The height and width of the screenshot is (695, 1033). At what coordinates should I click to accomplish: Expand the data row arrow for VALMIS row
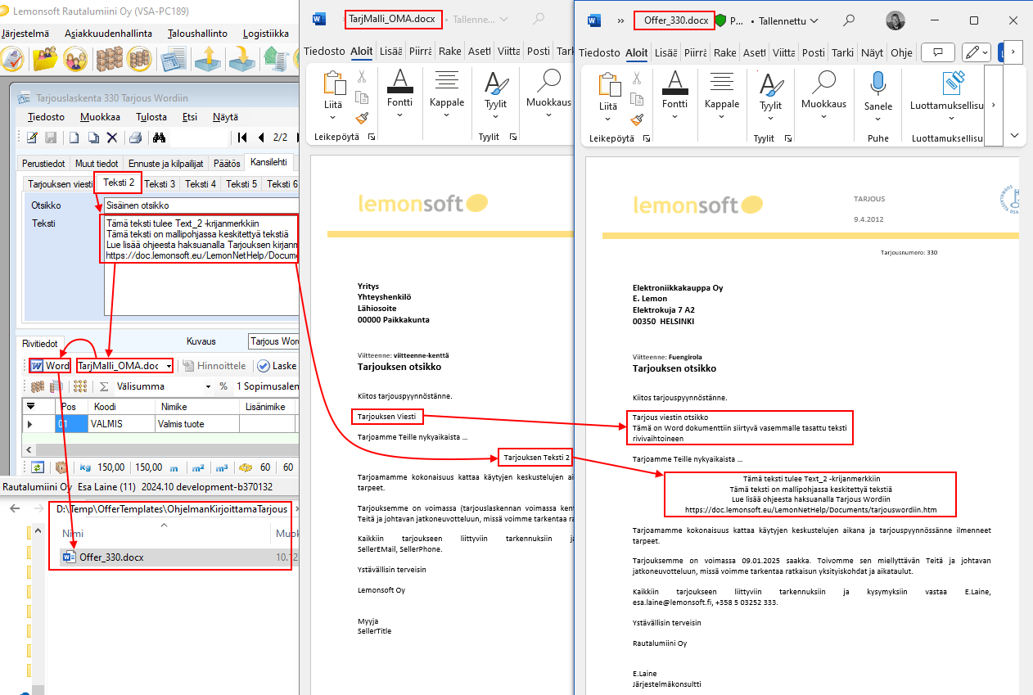pyautogui.click(x=31, y=424)
